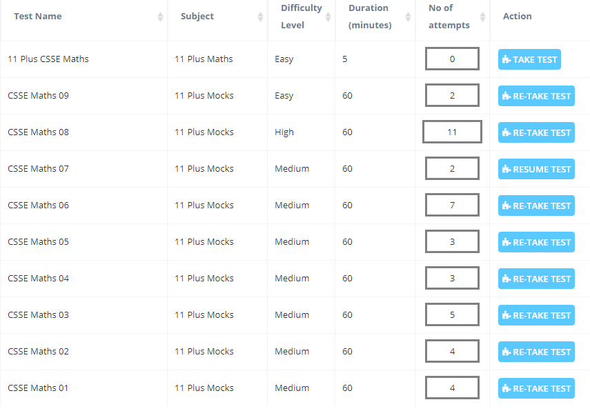Click the attempts box showing 11
Image resolution: width=590 pixels, height=411 pixels.
click(452, 132)
